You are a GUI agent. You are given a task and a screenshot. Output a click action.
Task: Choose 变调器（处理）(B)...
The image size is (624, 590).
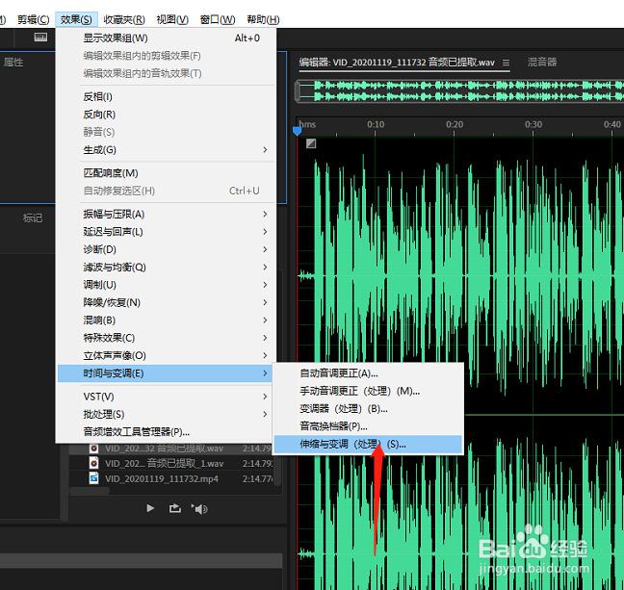pos(368,409)
